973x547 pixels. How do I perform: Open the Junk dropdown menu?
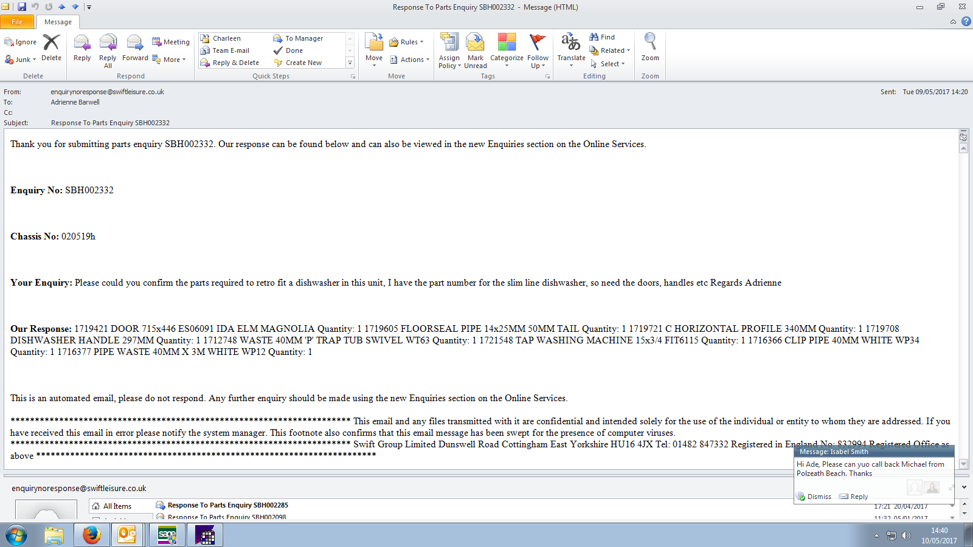point(21,60)
